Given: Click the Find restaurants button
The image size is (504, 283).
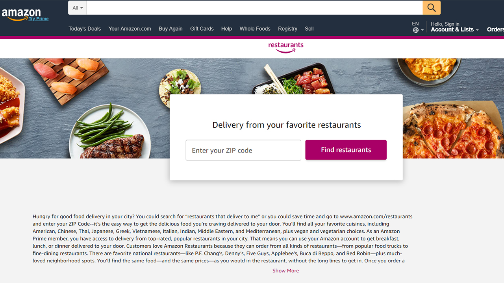Looking at the screenshot, I should pos(346,150).
